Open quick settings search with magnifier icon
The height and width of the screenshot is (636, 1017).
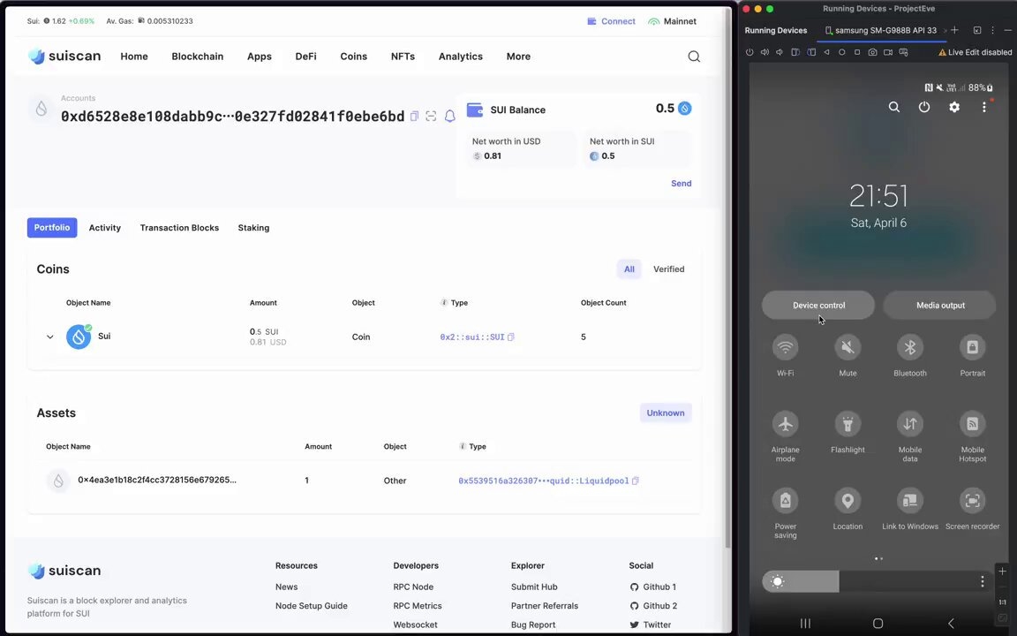894,107
